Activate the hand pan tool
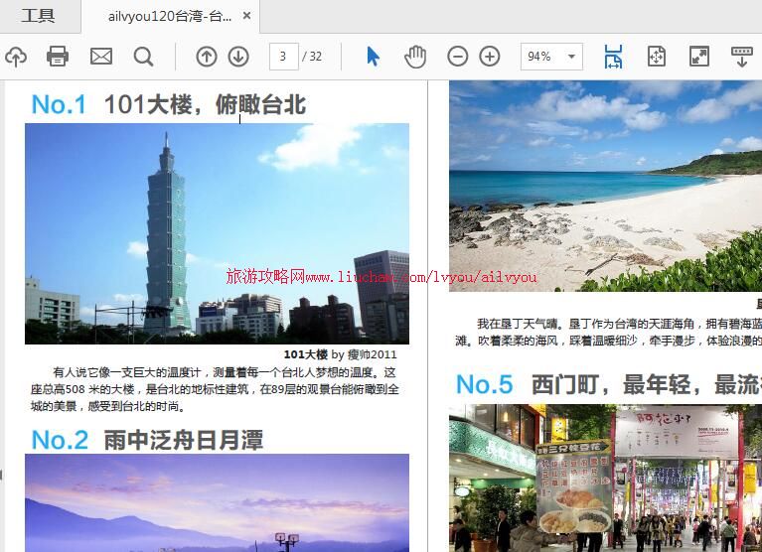Image resolution: width=762 pixels, height=552 pixels. tap(415, 57)
